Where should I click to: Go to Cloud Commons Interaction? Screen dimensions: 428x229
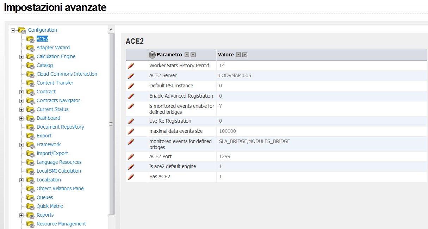[67, 74]
